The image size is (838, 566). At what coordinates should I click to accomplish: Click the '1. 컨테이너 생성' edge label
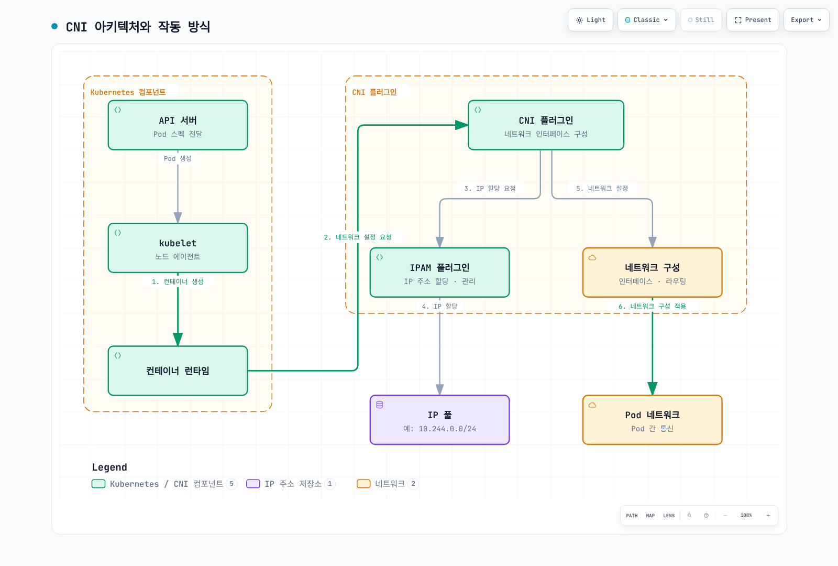(178, 281)
